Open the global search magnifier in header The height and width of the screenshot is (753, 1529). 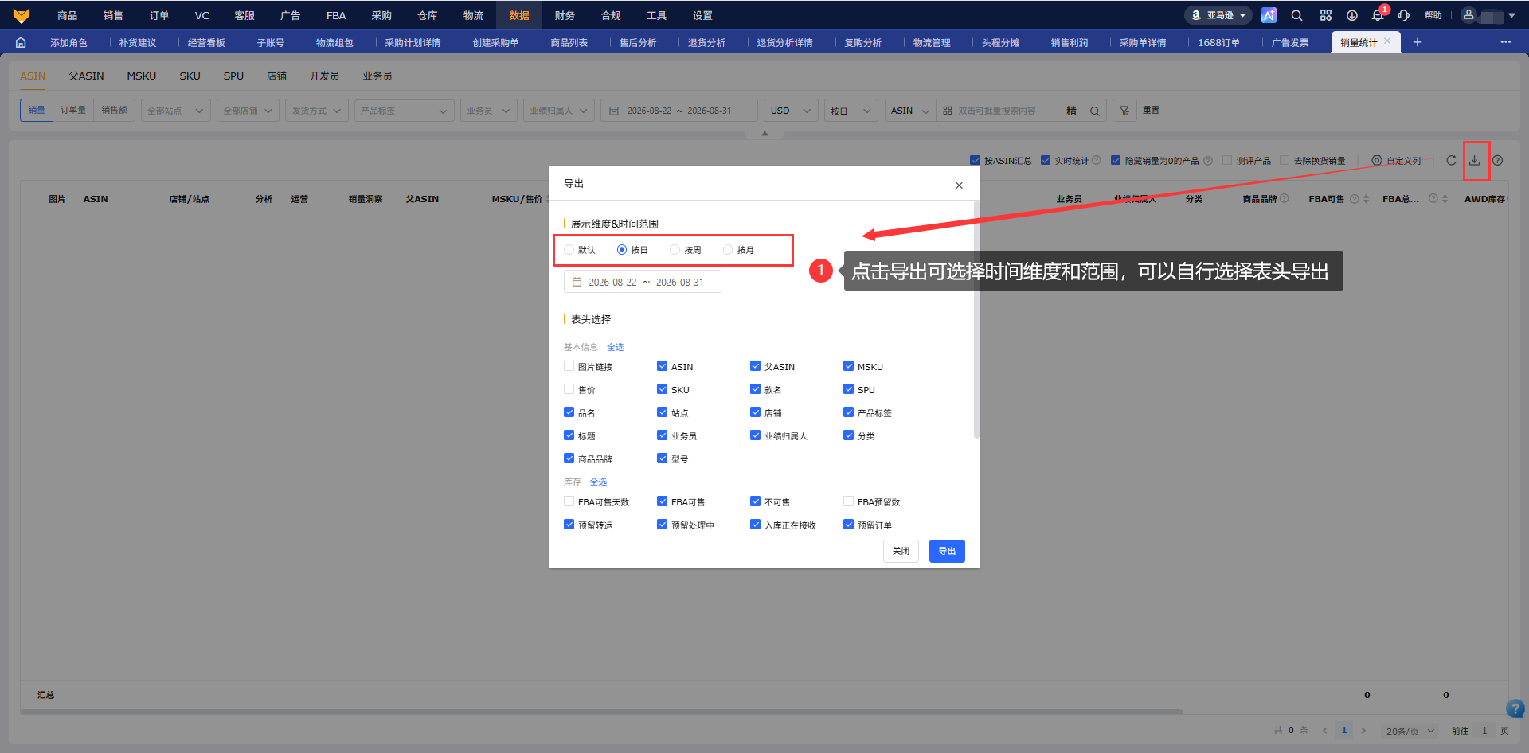tap(1296, 15)
